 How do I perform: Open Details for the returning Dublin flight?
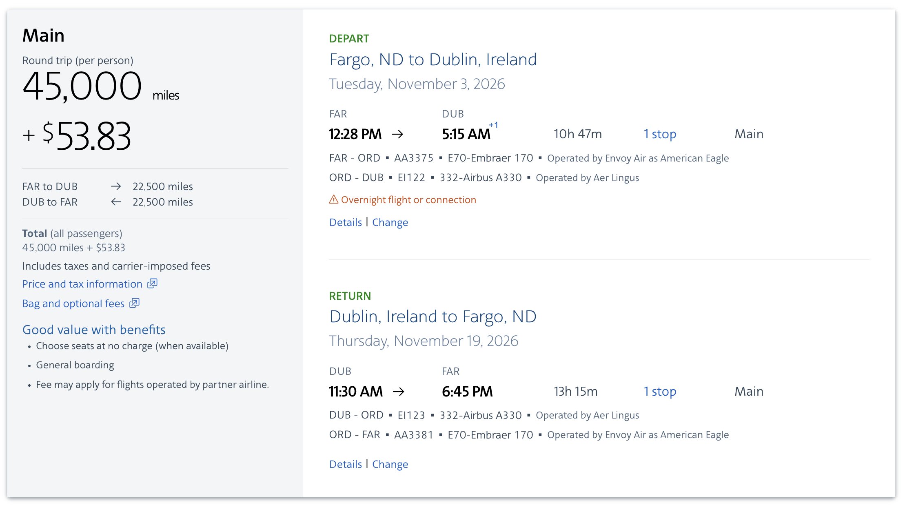click(x=345, y=464)
